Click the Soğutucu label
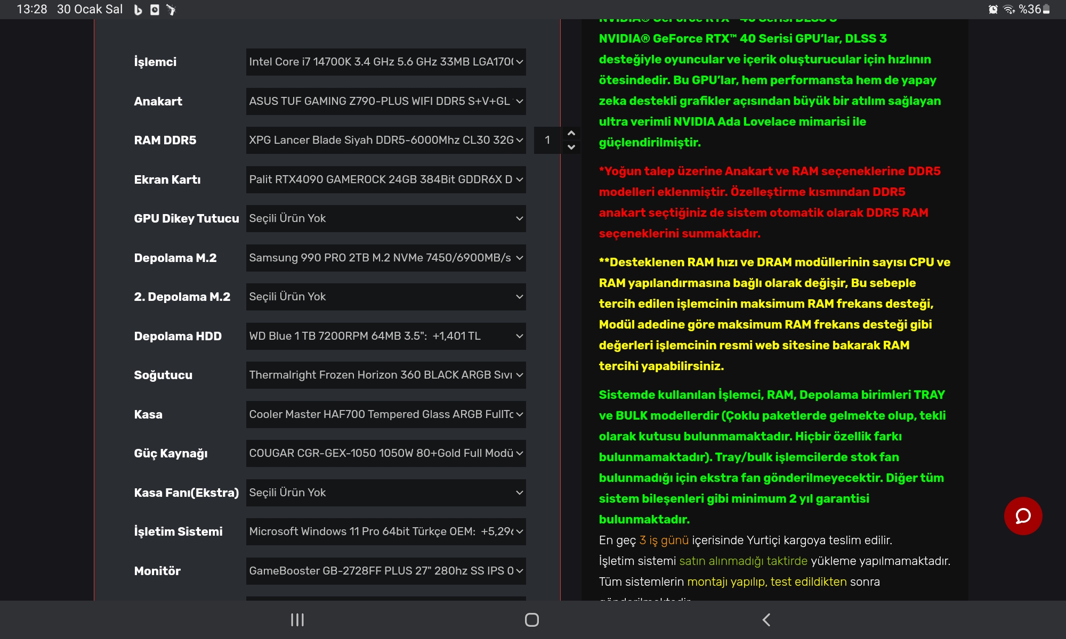 (x=163, y=375)
